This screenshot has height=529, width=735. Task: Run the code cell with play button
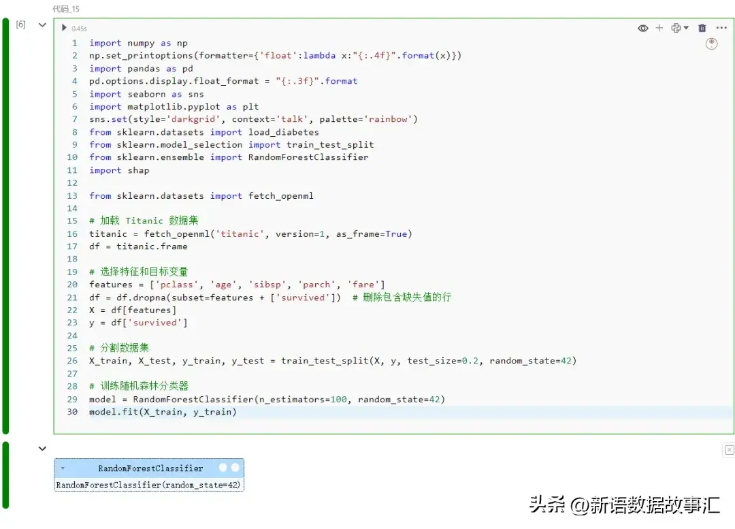pyautogui.click(x=64, y=28)
